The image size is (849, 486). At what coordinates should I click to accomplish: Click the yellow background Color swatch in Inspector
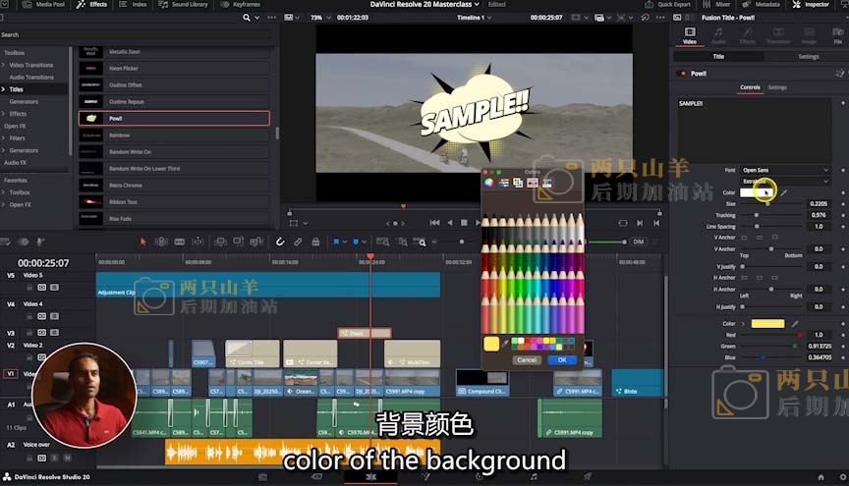click(x=767, y=323)
